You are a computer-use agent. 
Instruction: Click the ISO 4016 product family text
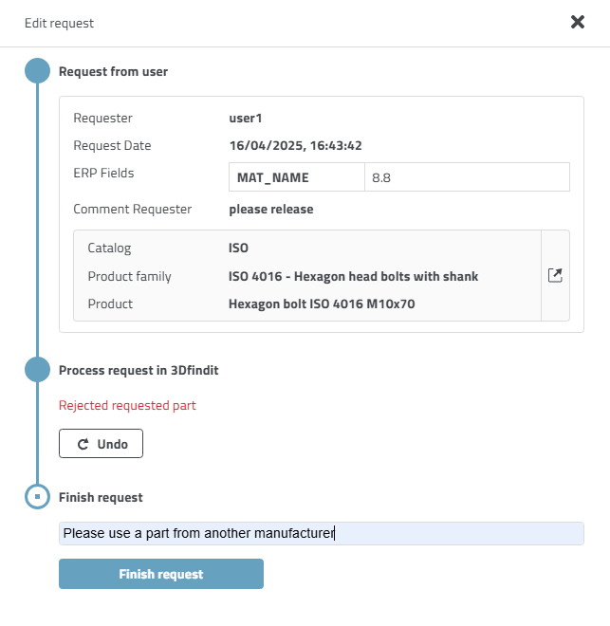click(x=353, y=277)
